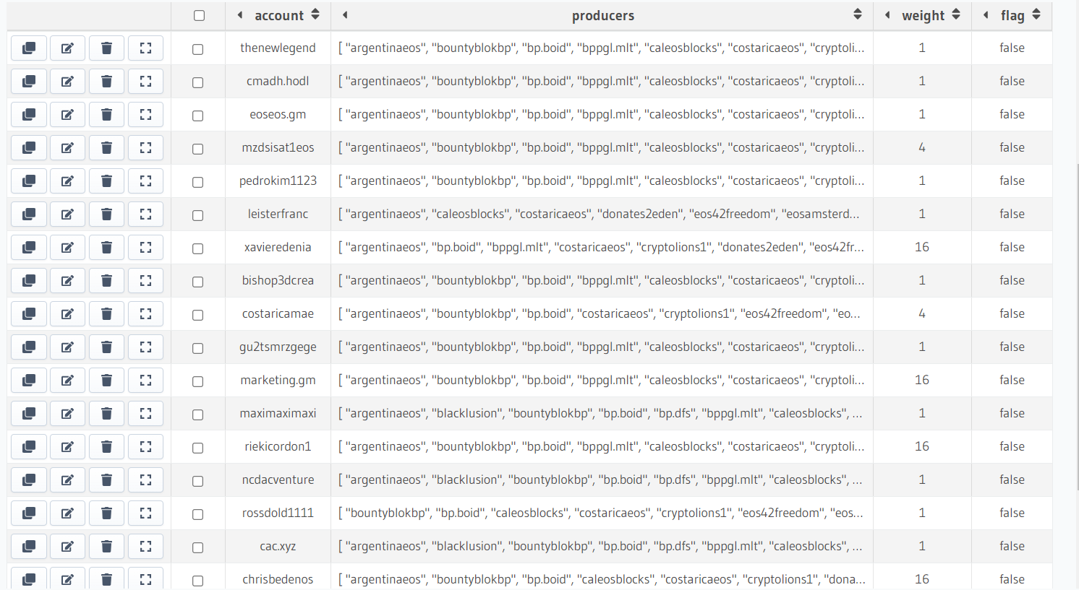Duplicate the mzdsisat1eos row

pos(29,148)
